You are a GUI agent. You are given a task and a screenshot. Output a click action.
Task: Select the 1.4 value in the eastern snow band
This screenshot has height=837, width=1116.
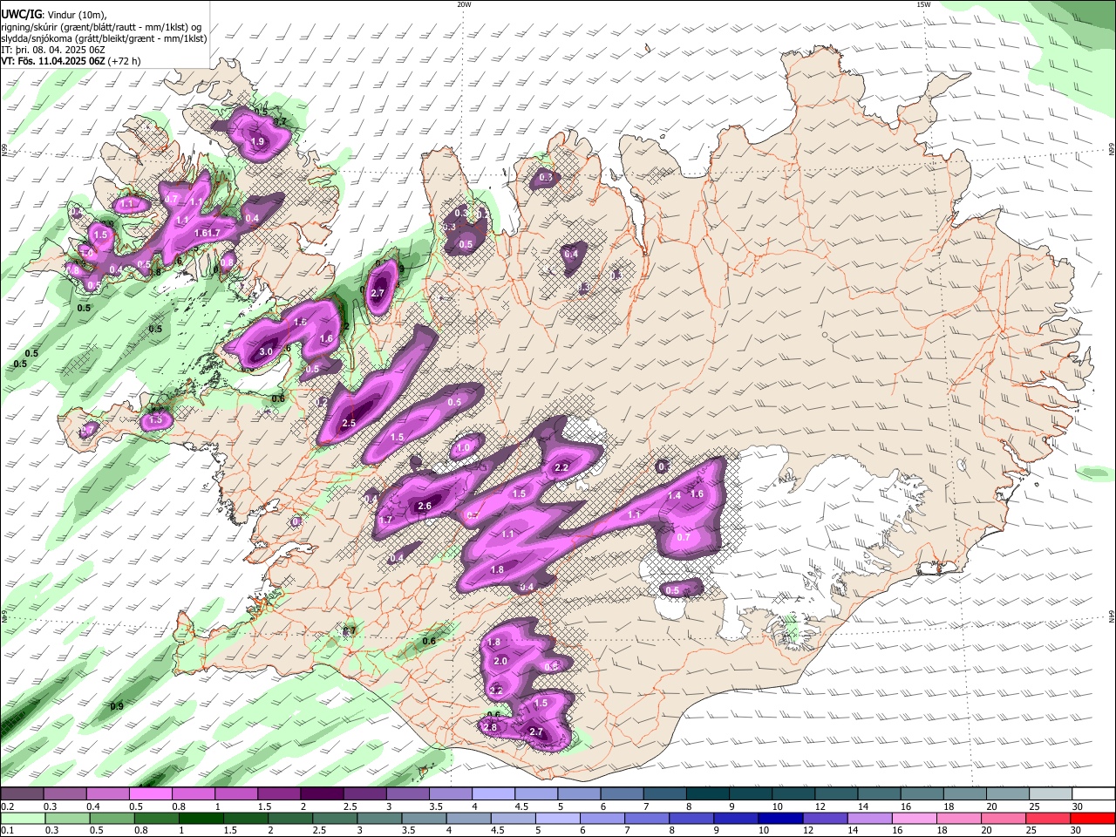[674, 495]
